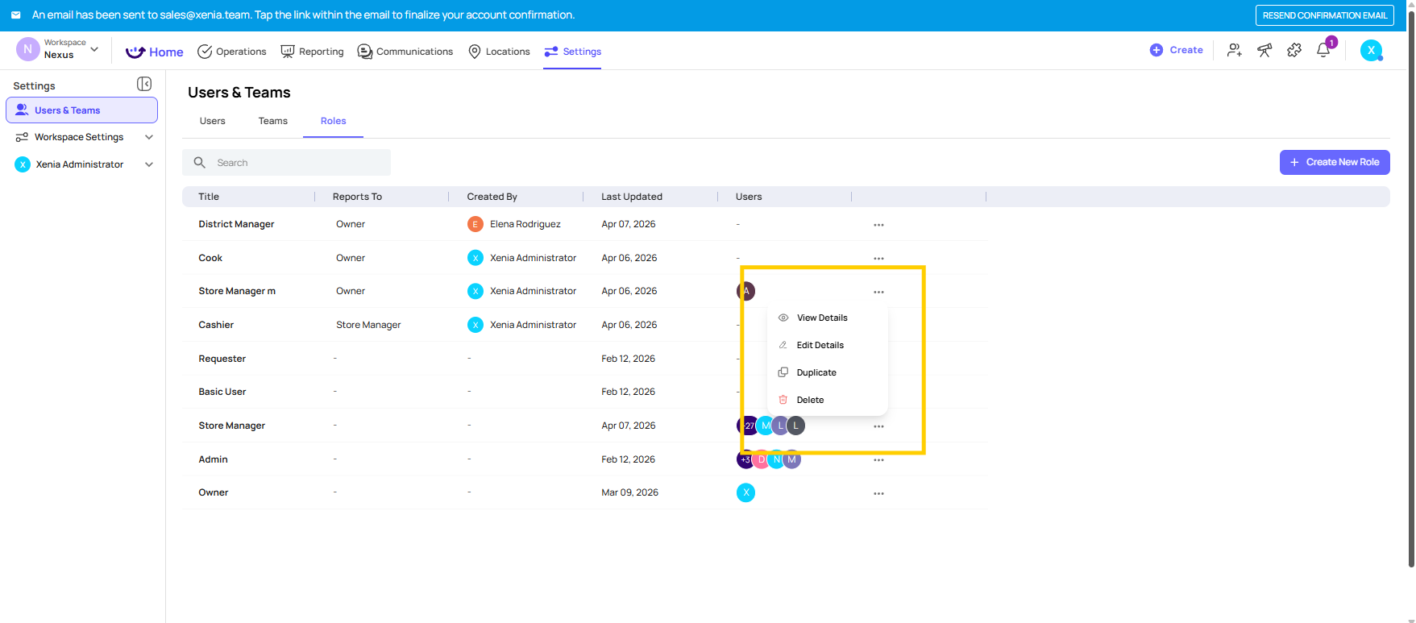Image resolution: width=1416 pixels, height=623 pixels.
Task: Expand Workspace Settings in sidebar
Action: click(x=149, y=137)
